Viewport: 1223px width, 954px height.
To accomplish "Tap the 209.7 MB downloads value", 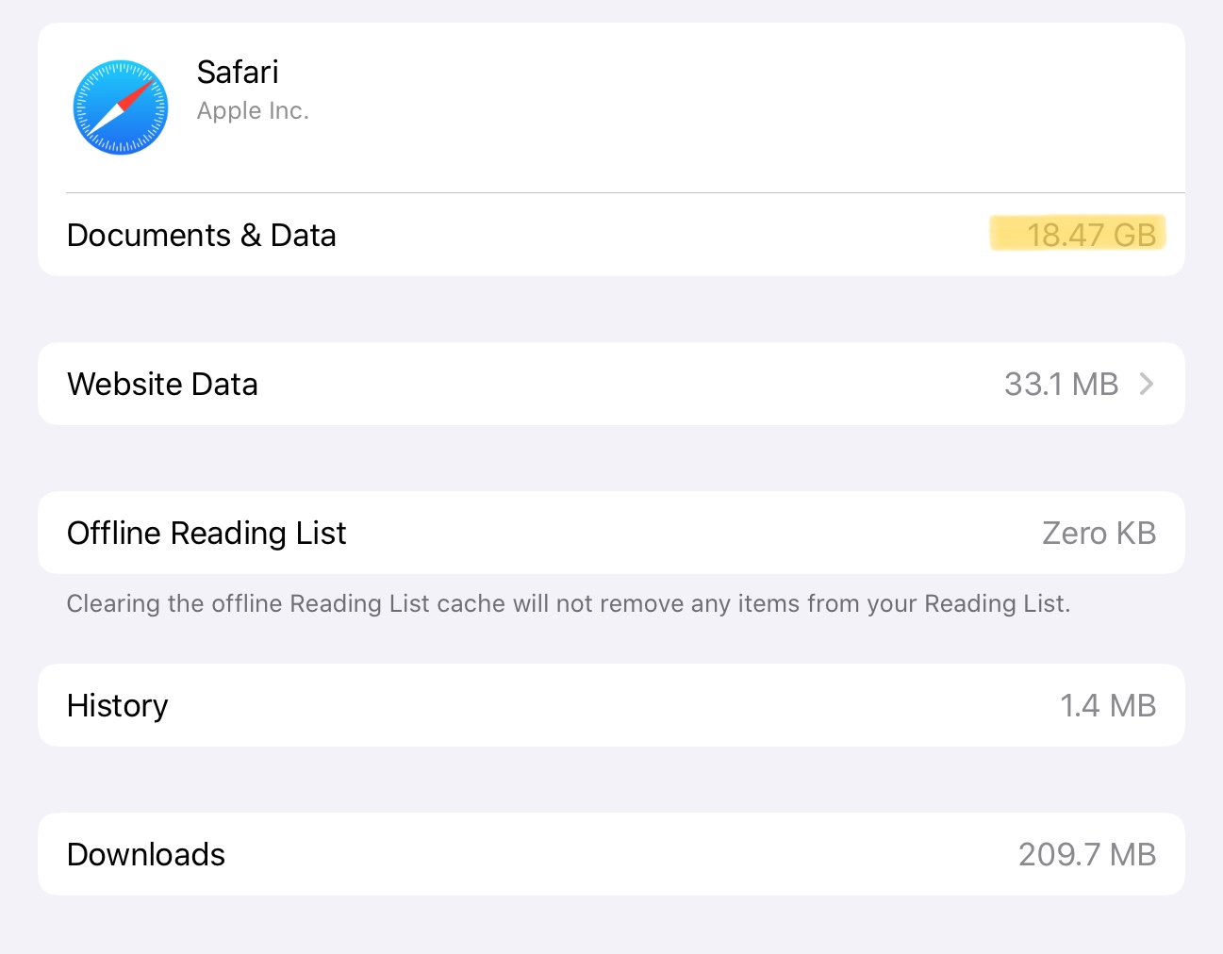I will coord(1086,854).
